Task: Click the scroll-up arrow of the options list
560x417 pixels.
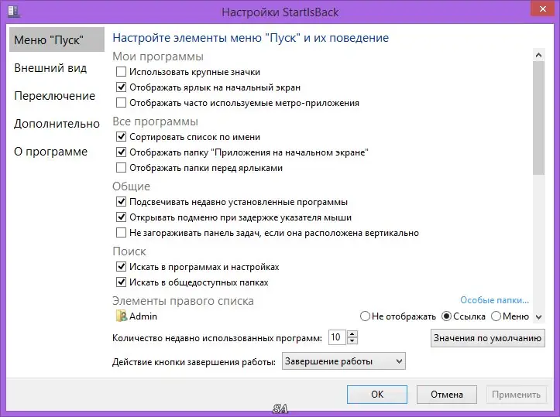Action: [538, 55]
